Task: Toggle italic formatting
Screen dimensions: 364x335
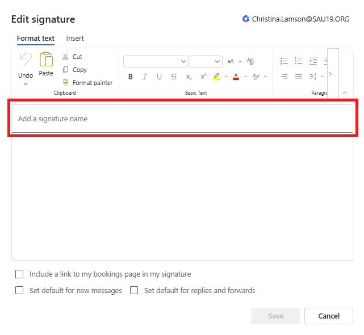Action: coord(145,77)
